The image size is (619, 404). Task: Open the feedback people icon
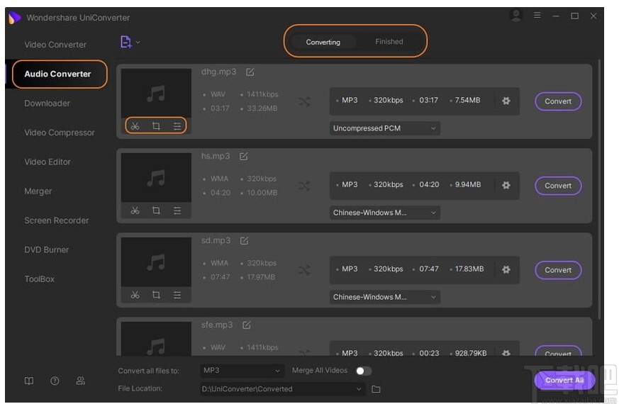(81, 381)
